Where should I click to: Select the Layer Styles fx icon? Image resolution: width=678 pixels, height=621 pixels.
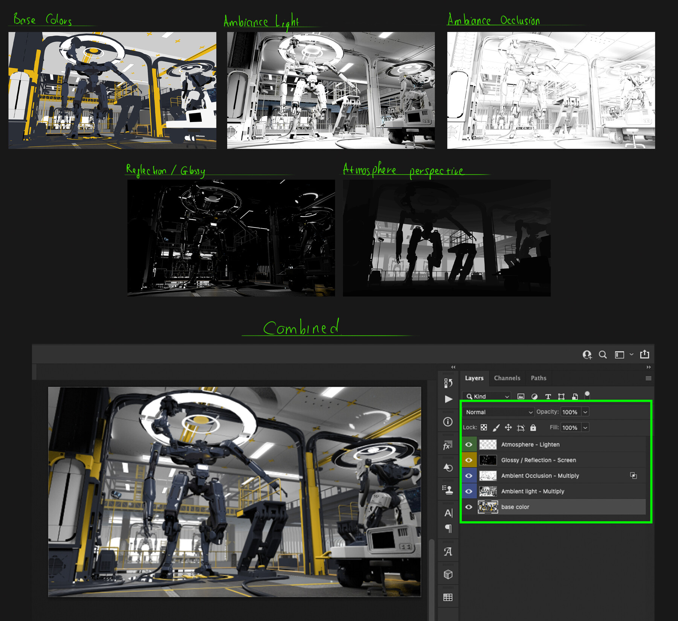[x=448, y=445]
